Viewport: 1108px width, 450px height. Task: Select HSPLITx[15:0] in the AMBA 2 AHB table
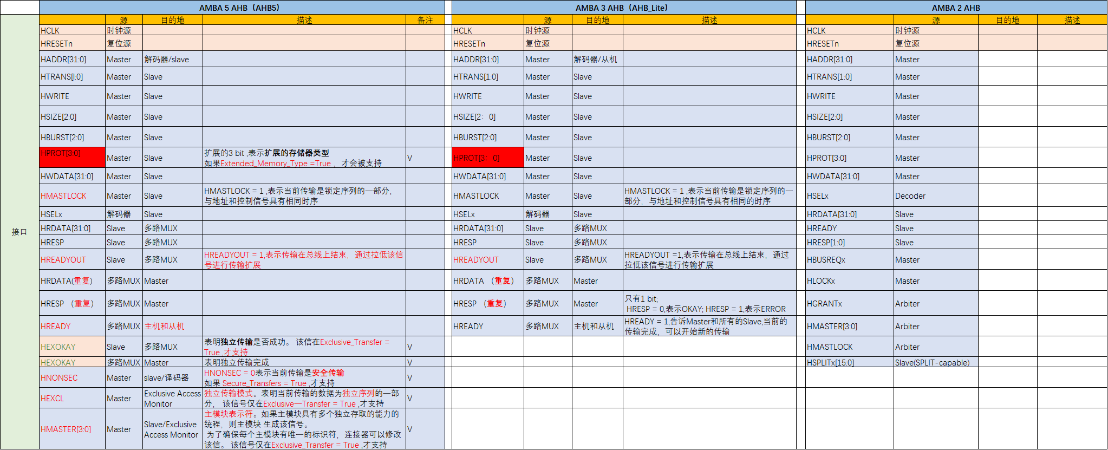(850, 362)
